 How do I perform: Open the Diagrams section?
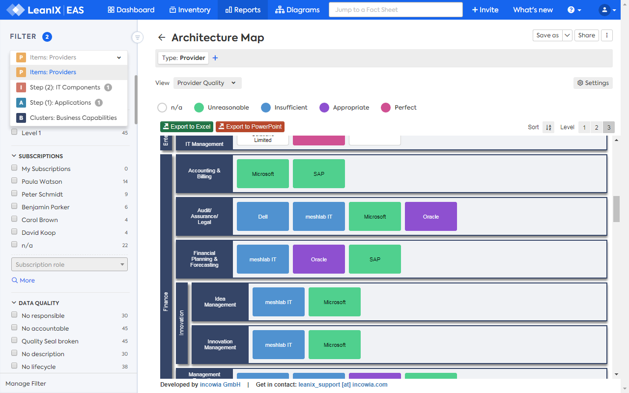(297, 10)
